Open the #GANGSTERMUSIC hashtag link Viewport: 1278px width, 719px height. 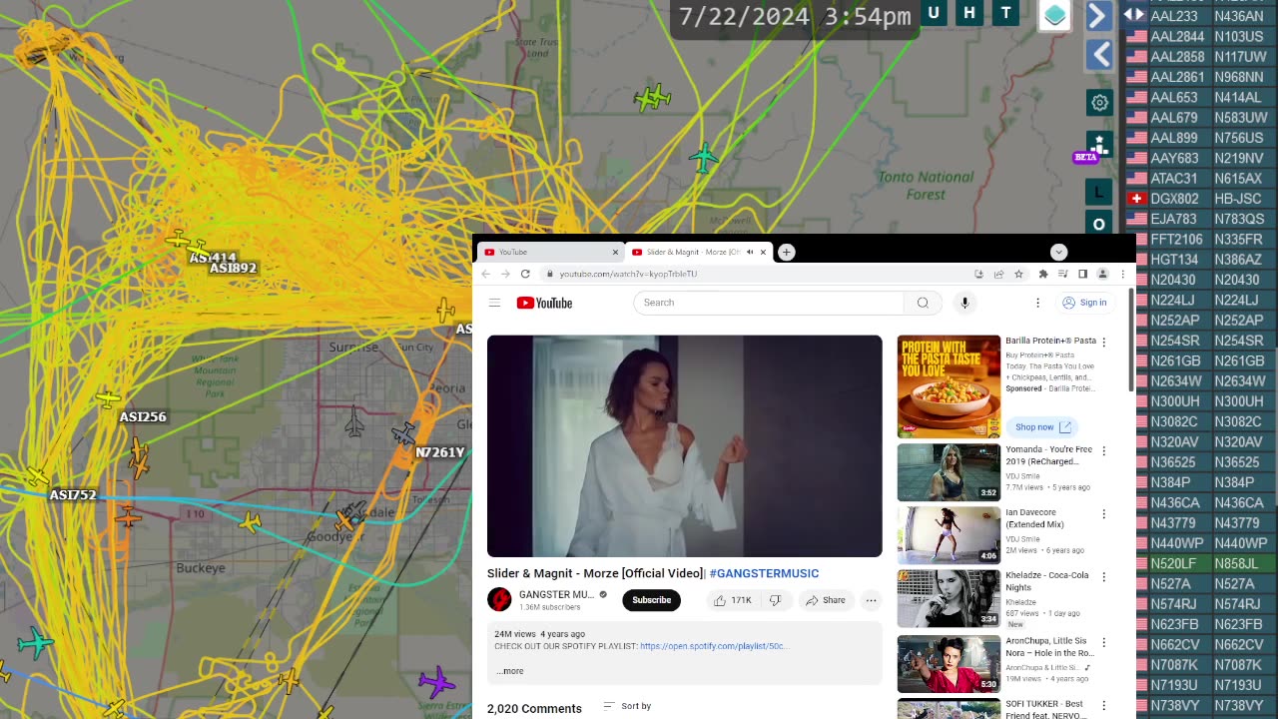[764, 573]
